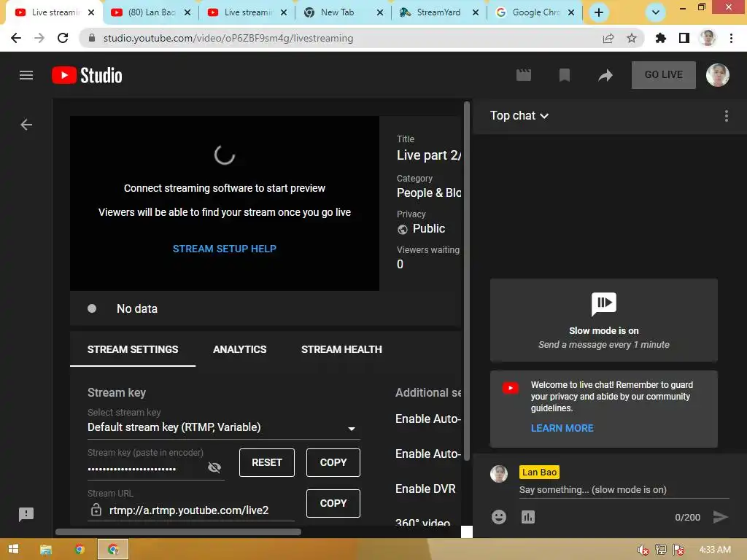Click the muted volume tray icon
The image size is (747, 560).
[643, 550]
